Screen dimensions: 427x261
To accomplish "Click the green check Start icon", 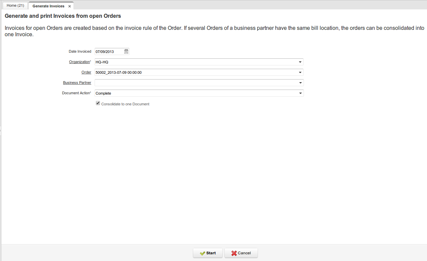I will (203, 253).
